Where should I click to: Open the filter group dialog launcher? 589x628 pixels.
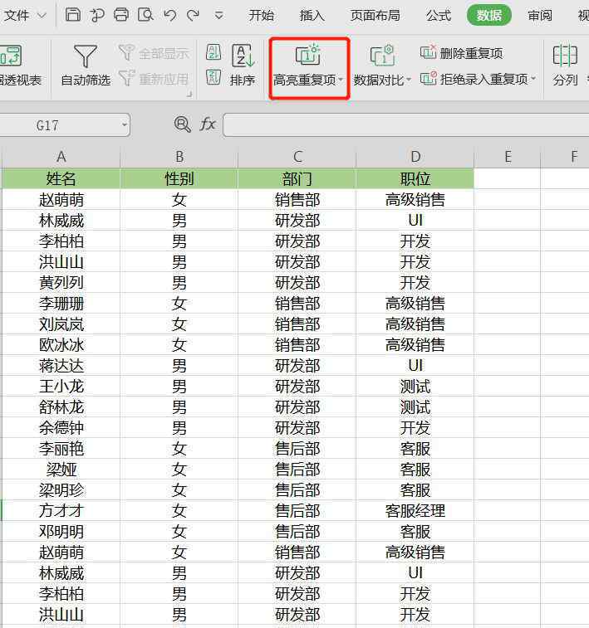point(189,94)
